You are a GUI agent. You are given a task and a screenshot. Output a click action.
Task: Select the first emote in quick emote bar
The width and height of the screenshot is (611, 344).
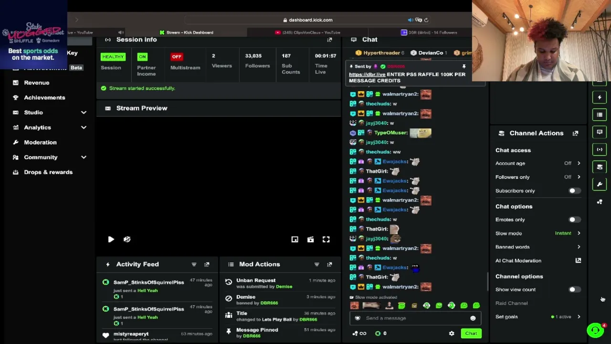coord(354,306)
